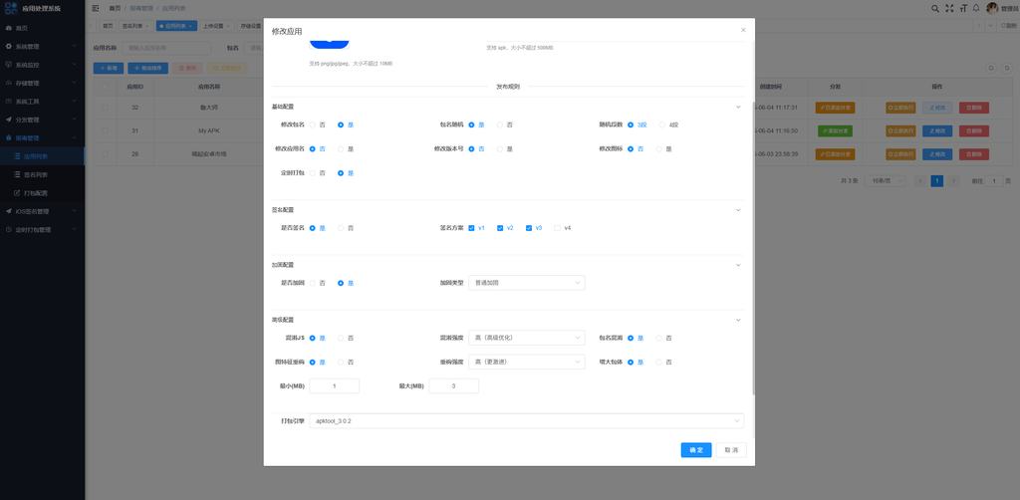The image size is (1020, 500).
Task: Open the notification bell icon
Action: 976,8
